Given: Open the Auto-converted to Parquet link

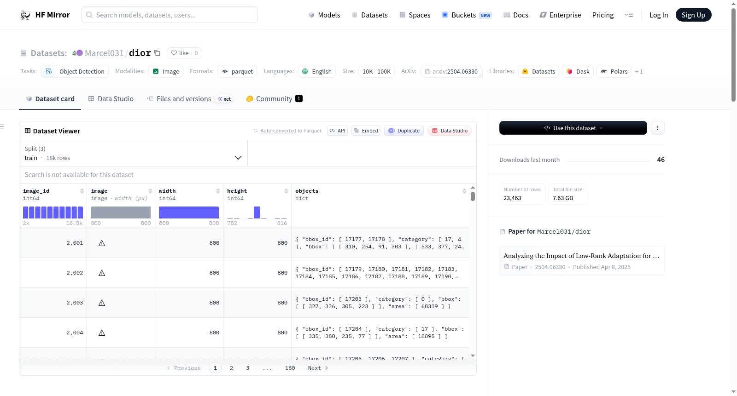Looking at the screenshot, I should (291, 131).
